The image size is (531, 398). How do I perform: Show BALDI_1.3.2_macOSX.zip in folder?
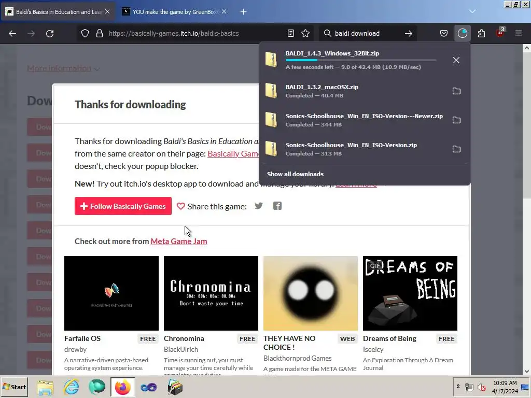pos(456,91)
